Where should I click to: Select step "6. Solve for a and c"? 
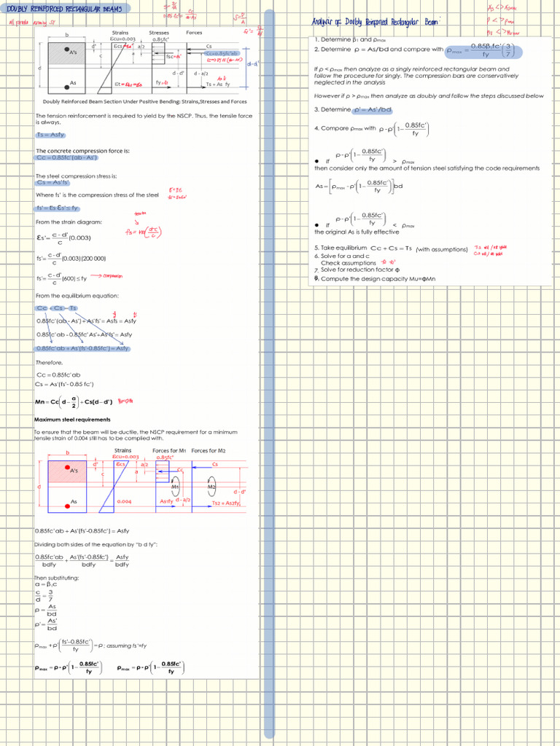tap(343, 256)
